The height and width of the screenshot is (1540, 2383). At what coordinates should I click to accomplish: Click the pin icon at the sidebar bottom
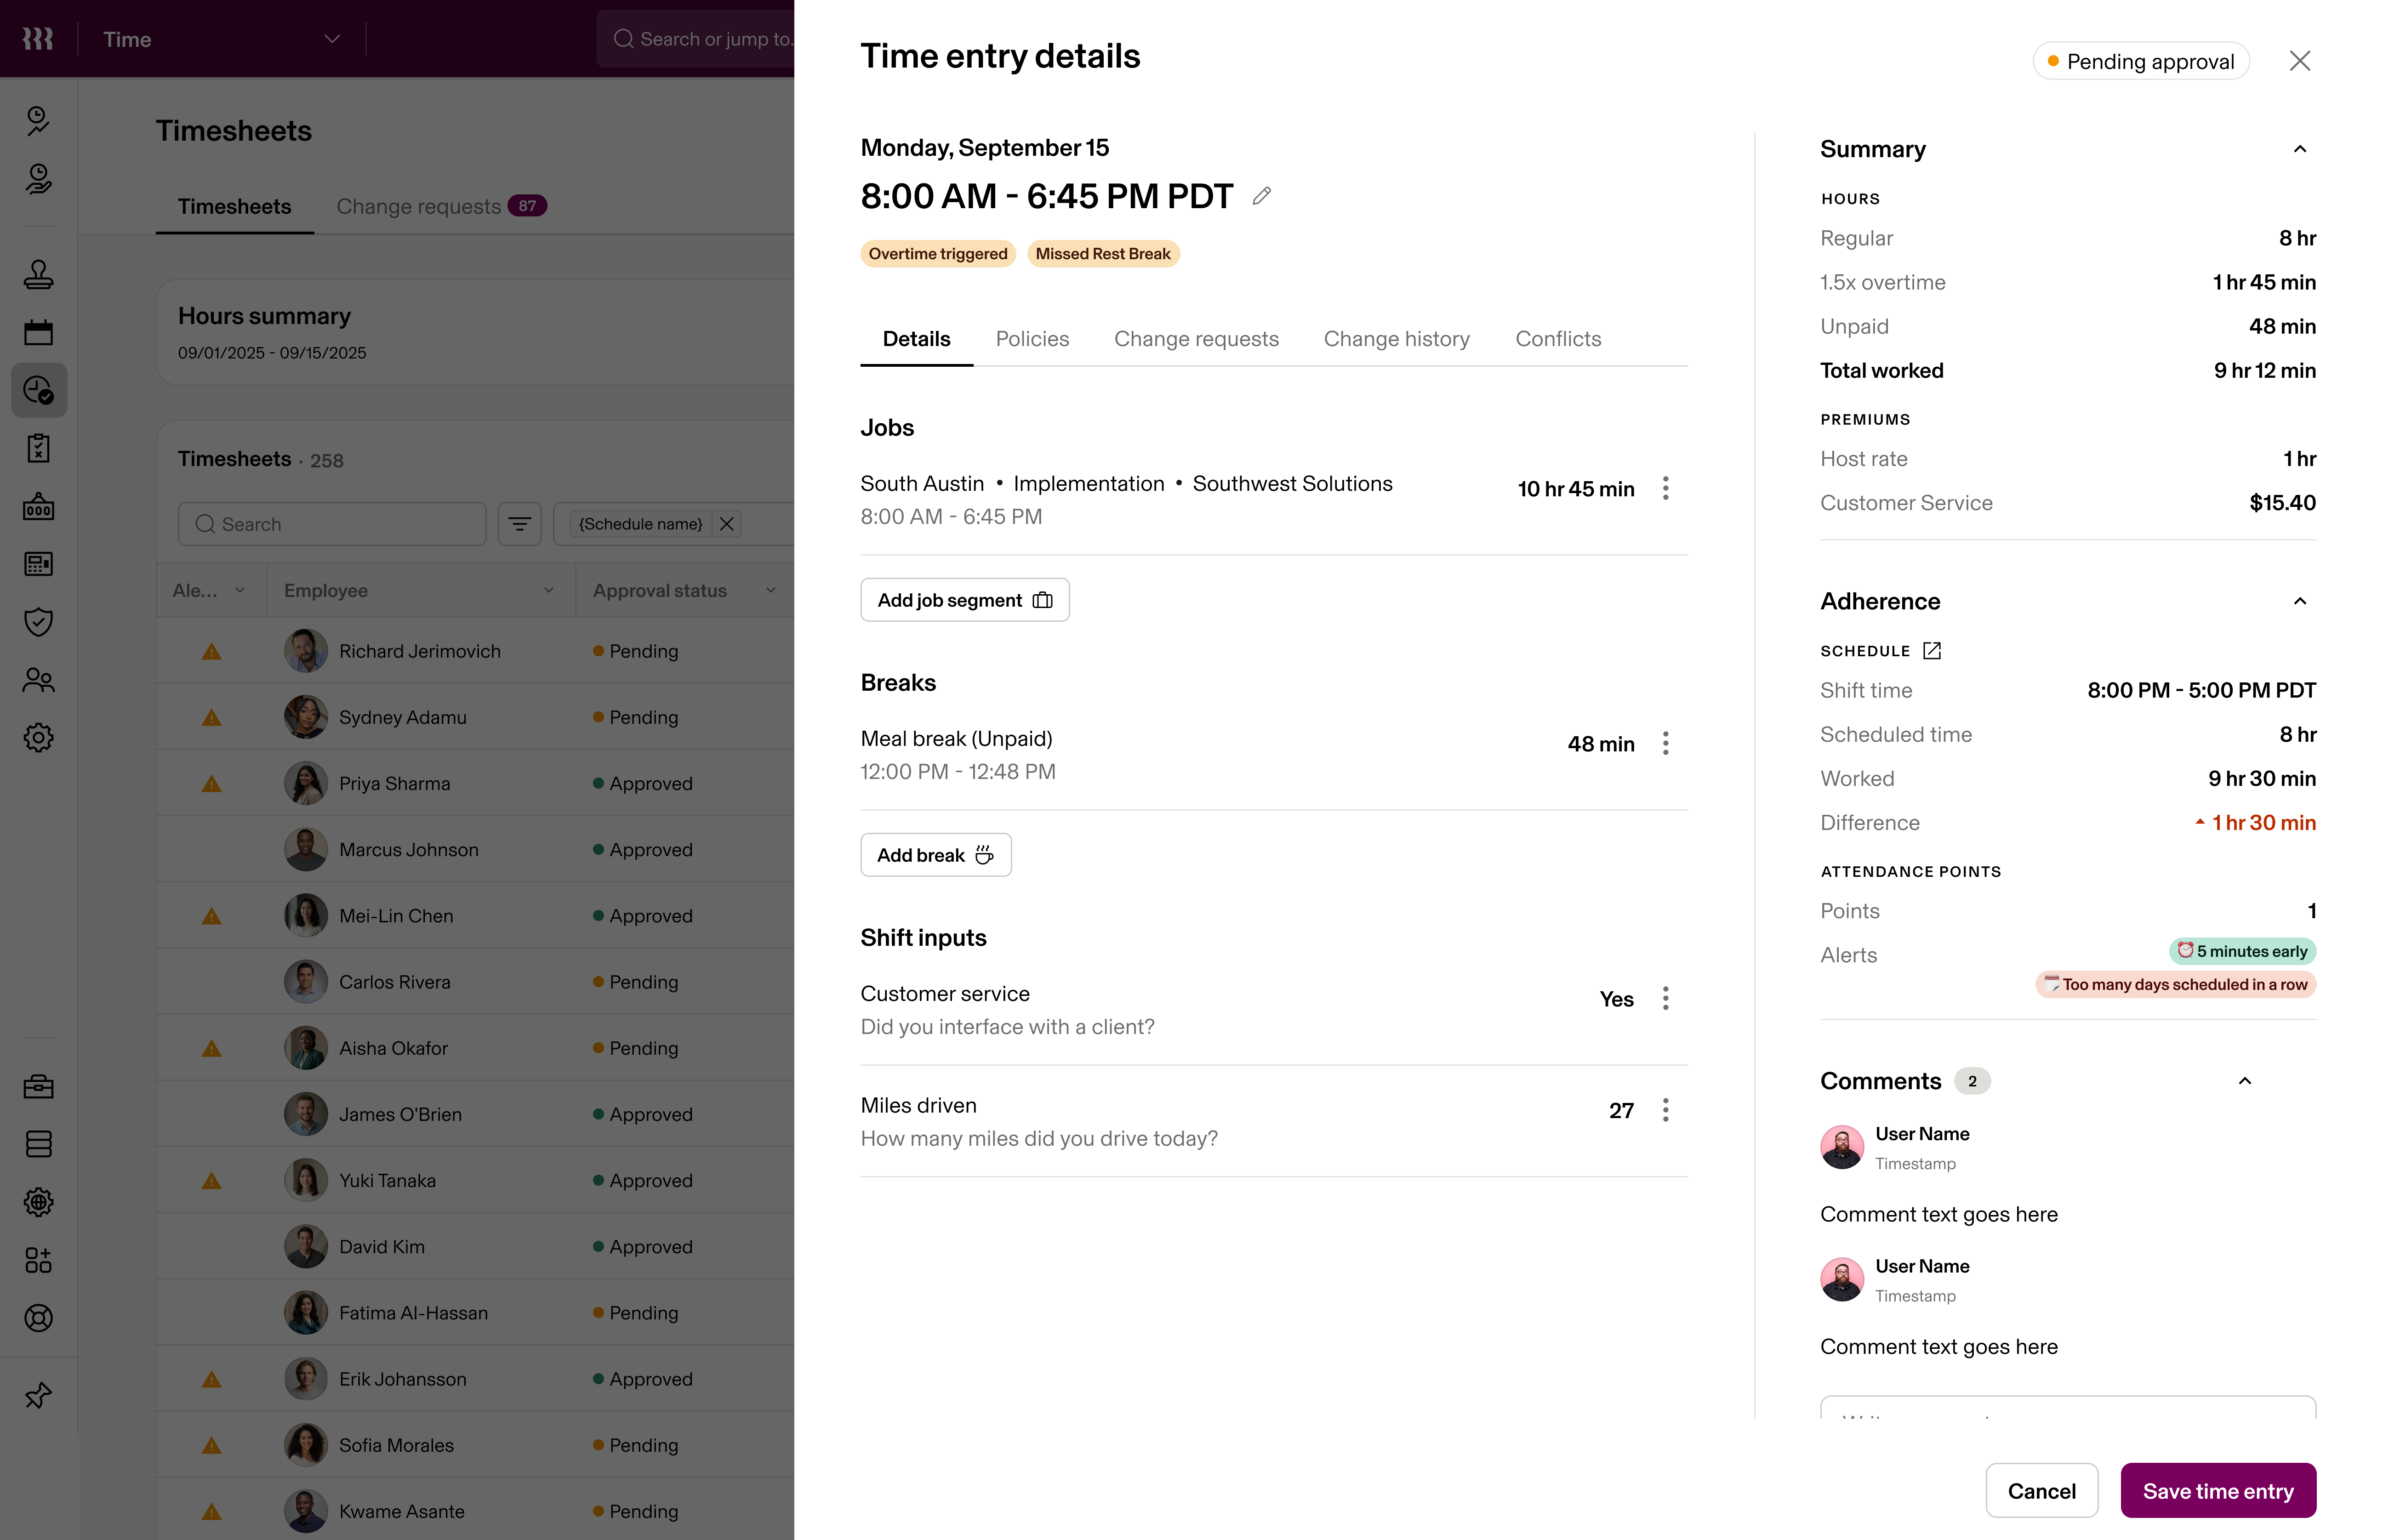pos(38,1395)
